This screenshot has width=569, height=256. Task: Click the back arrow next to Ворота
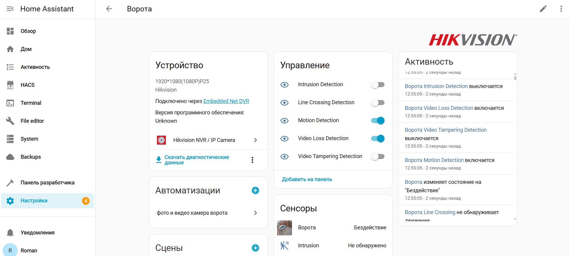coord(109,9)
